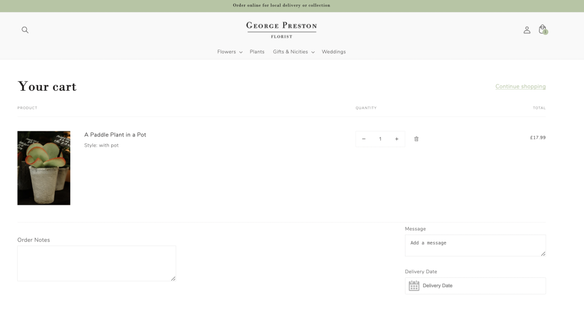Click the Message field label
The height and width of the screenshot is (315, 584).
415,229
